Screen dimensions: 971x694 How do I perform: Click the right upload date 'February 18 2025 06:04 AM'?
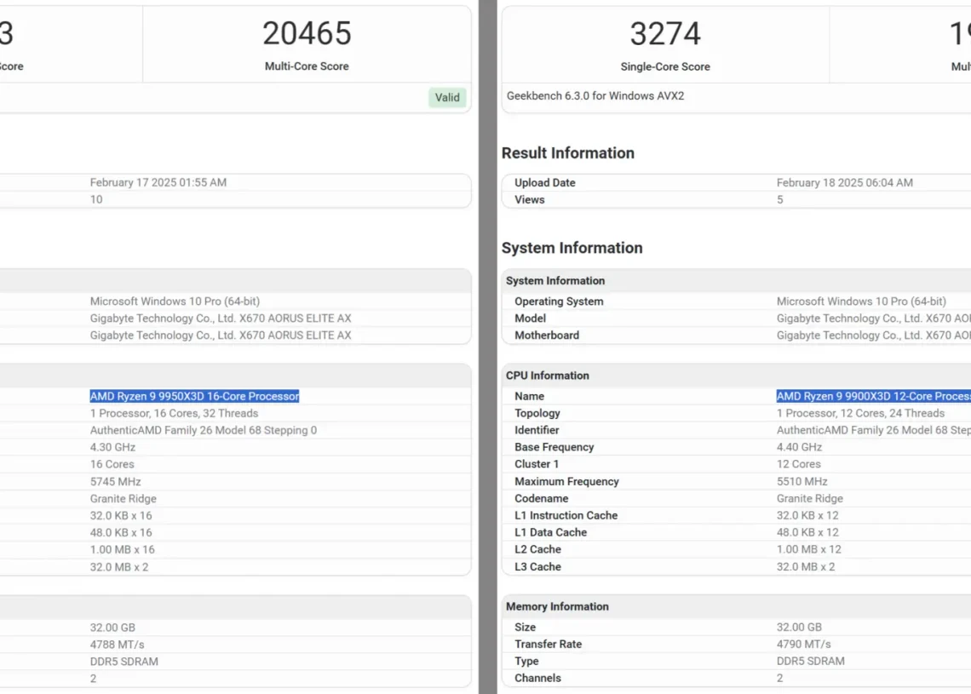[845, 182]
